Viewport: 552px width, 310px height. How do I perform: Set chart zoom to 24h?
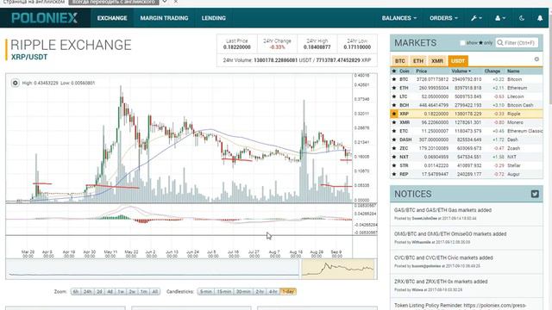click(87, 291)
